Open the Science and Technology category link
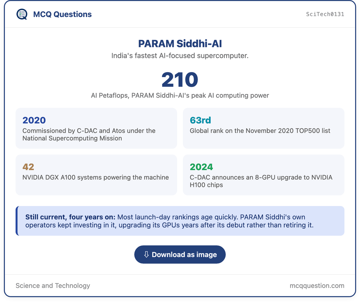Viewport: 360px width, 302px height. (x=53, y=286)
